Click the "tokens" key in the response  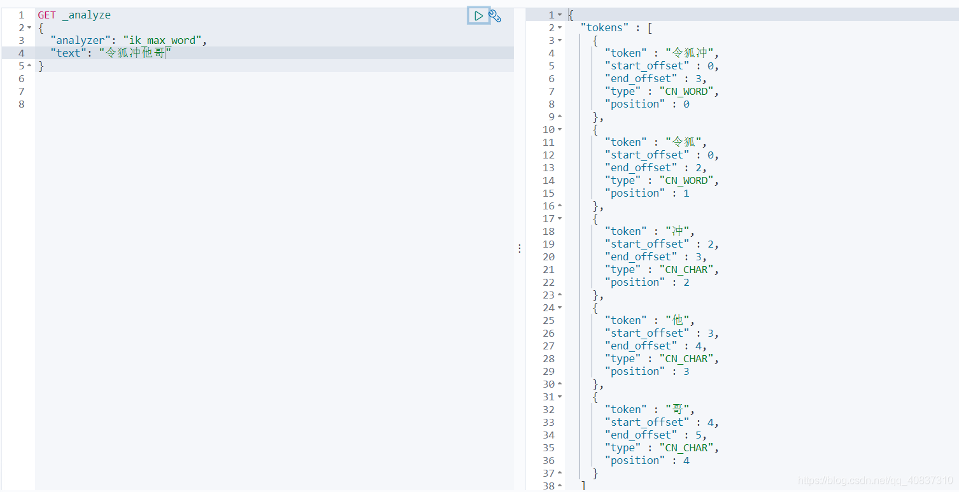(x=604, y=28)
